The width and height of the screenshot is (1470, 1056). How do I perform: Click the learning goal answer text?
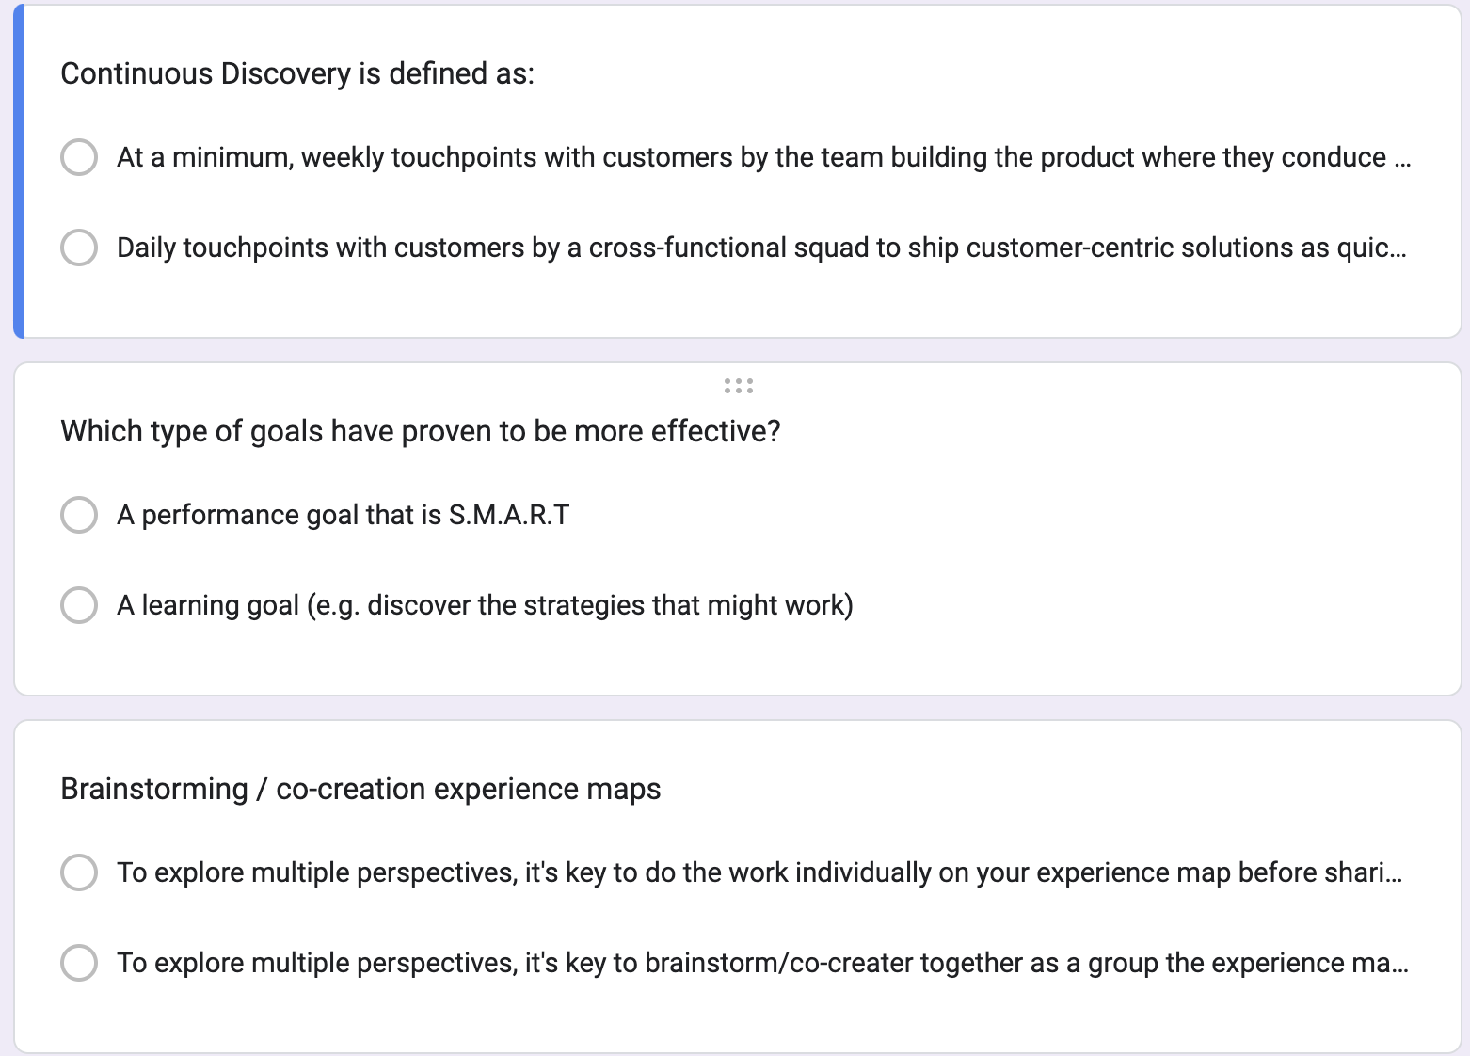coord(486,605)
